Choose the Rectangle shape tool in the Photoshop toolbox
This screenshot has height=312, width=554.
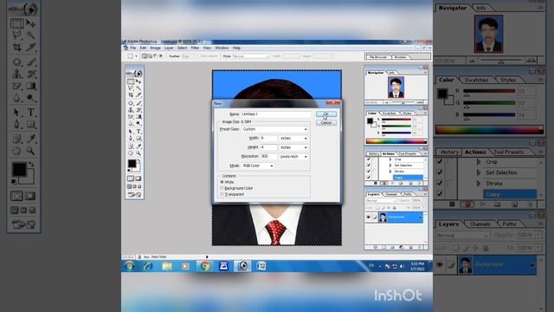pyautogui.click(x=138, y=139)
